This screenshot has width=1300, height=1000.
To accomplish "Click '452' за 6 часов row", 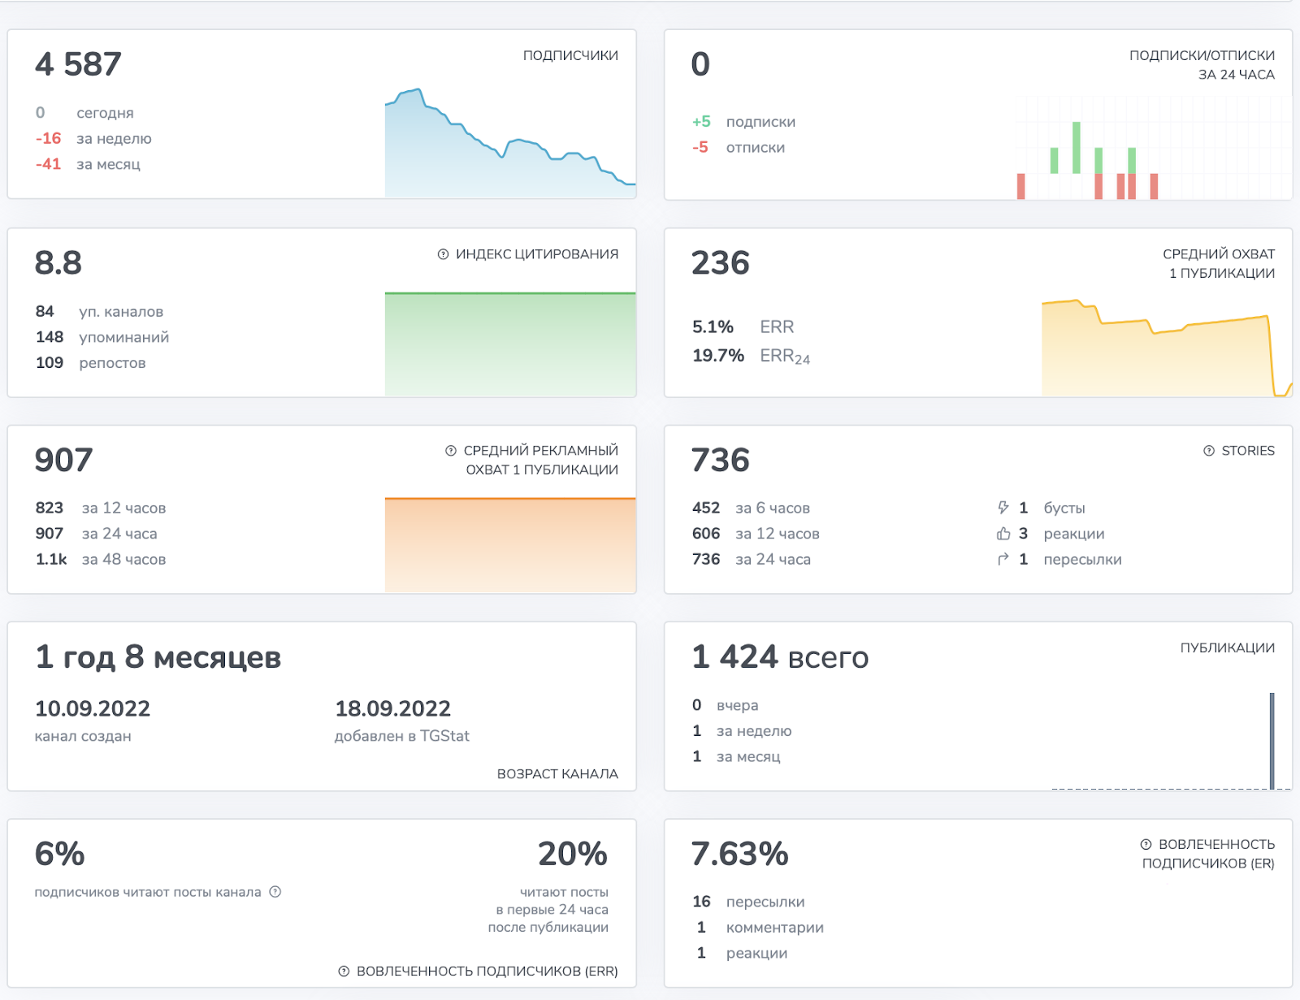I will coord(751,508).
